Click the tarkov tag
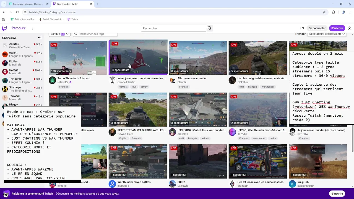The image size is (354, 199). (144, 87)
